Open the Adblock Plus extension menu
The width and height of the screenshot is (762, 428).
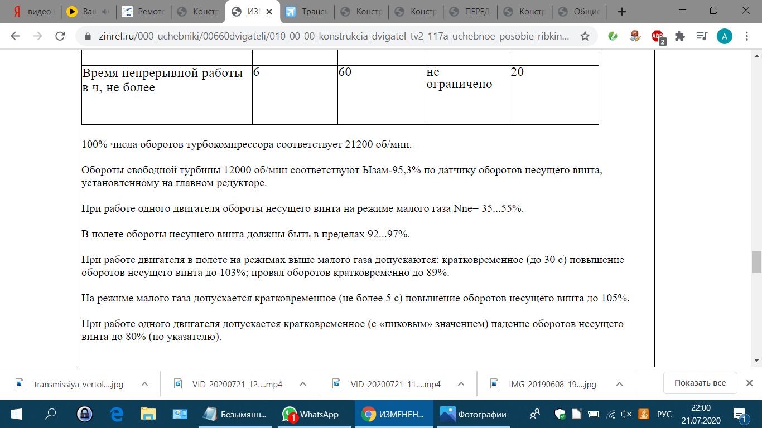(x=657, y=35)
